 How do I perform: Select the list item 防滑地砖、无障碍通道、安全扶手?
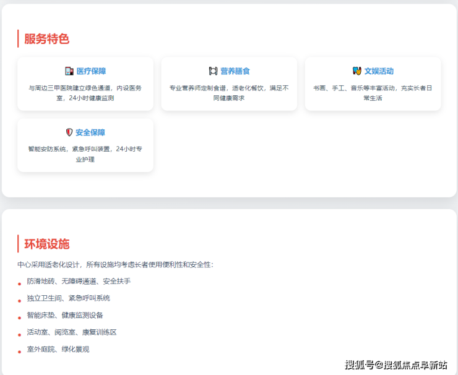[x=79, y=281]
